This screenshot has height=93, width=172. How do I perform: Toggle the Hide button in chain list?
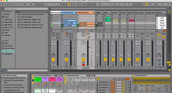128,79
